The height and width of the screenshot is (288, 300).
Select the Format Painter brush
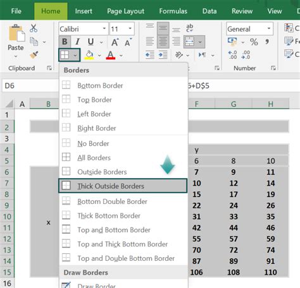pyautogui.click(x=34, y=55)
